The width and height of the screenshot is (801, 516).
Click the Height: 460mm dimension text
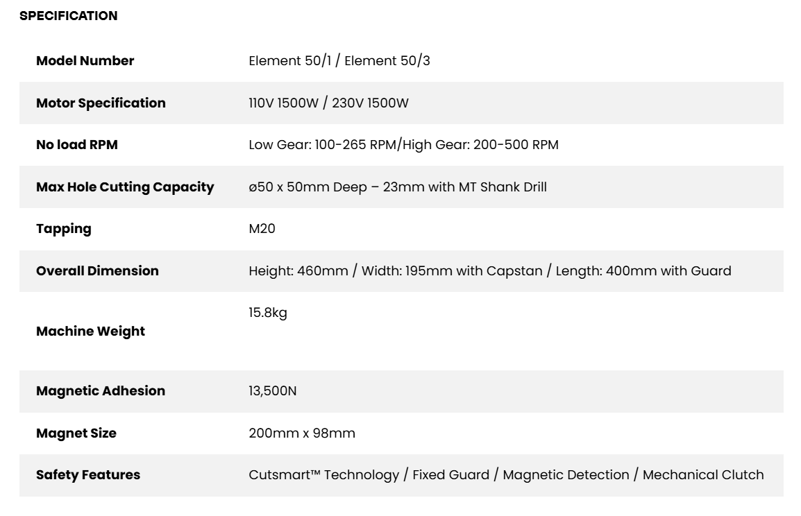click(x=298, y=271)
